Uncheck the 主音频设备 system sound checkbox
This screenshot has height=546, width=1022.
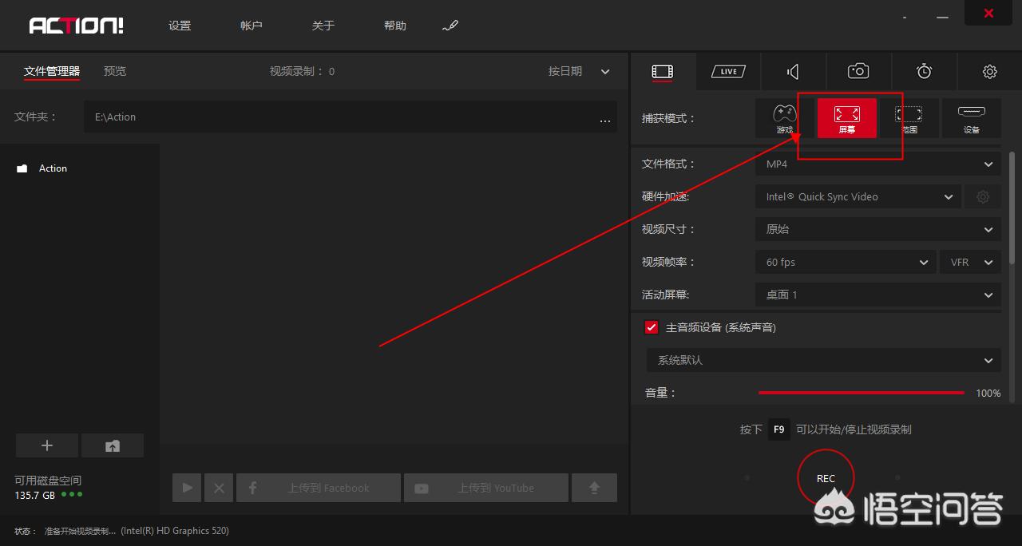coord(651,326)
